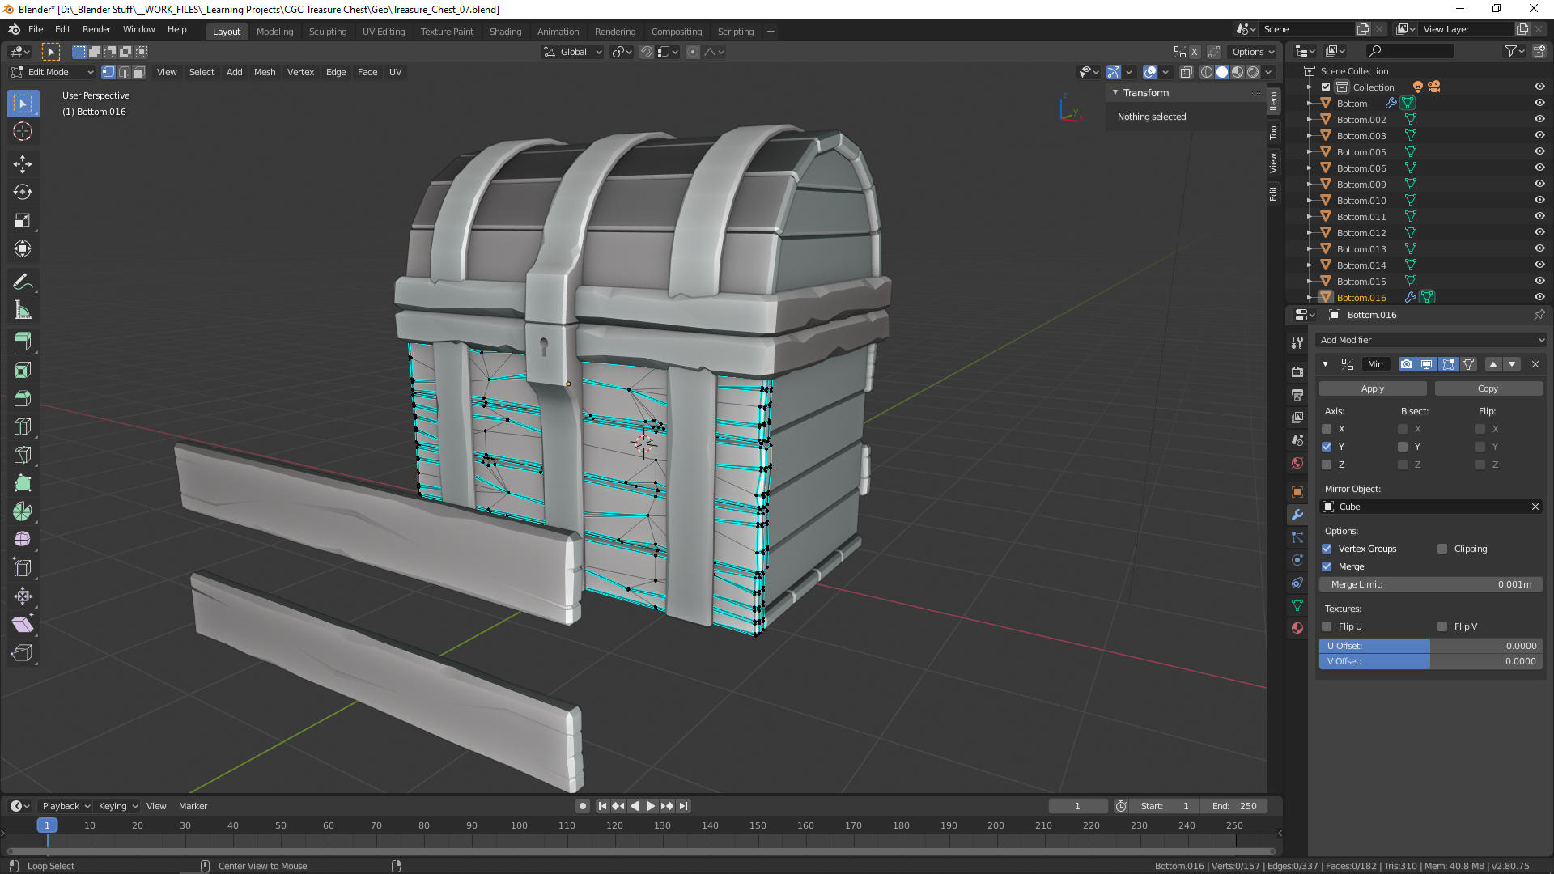Image resolution: width=1554 pixels, height=874 pixels.
Task: Uncheck the Merge option
Action: (x=1327, y=566)
